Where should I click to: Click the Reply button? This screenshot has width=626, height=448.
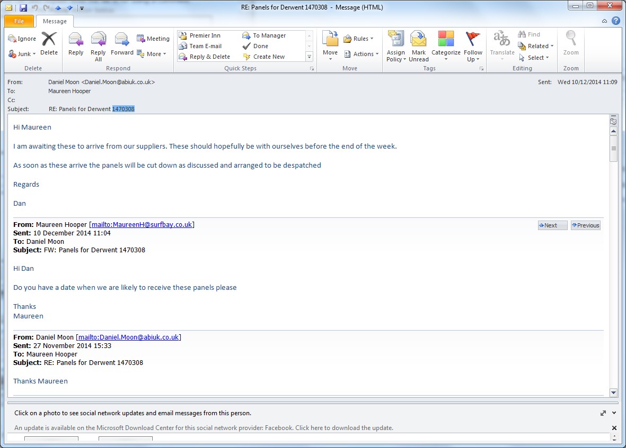(x=75, y=43)
